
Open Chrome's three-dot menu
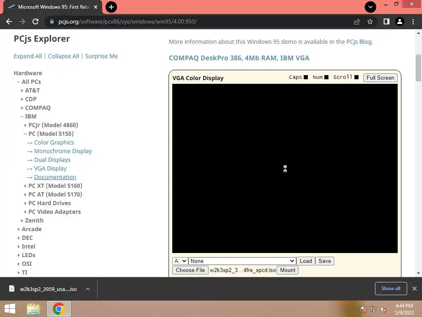click(413, 21)
